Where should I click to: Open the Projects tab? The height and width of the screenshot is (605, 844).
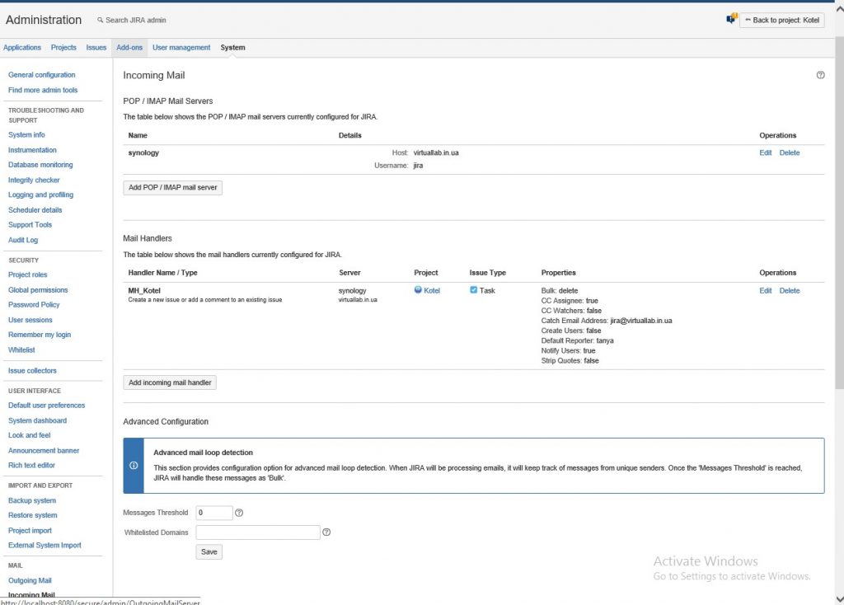(x=63, y=47)
